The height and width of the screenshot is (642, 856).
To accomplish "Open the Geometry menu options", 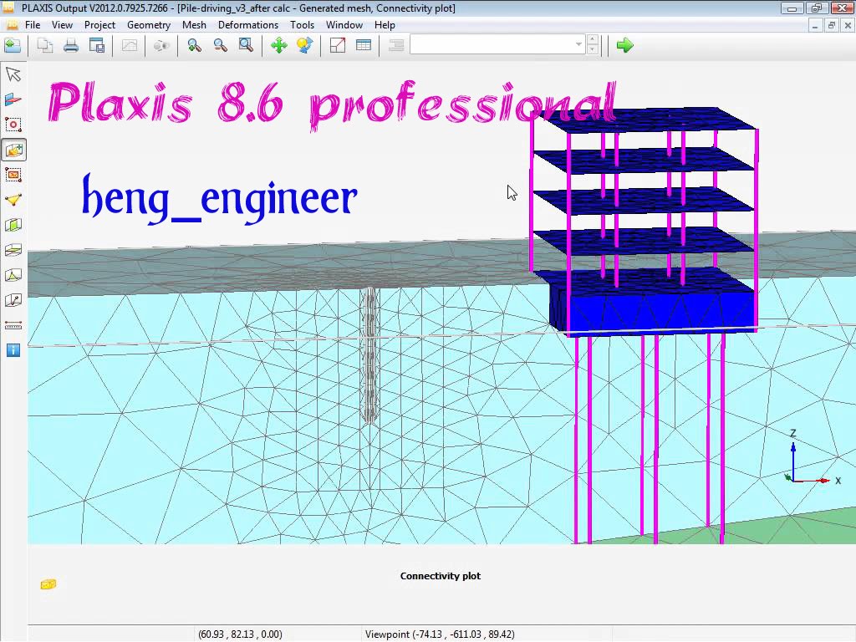I will click(x=149, y=25).
